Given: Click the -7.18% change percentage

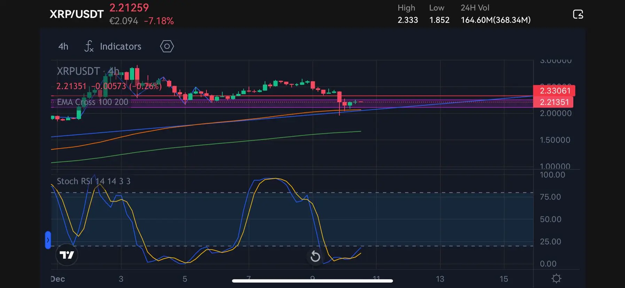Looking at the screenshot, I should point(159,21).
